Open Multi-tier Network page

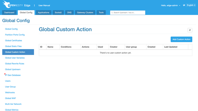click(x=13, y=104)
